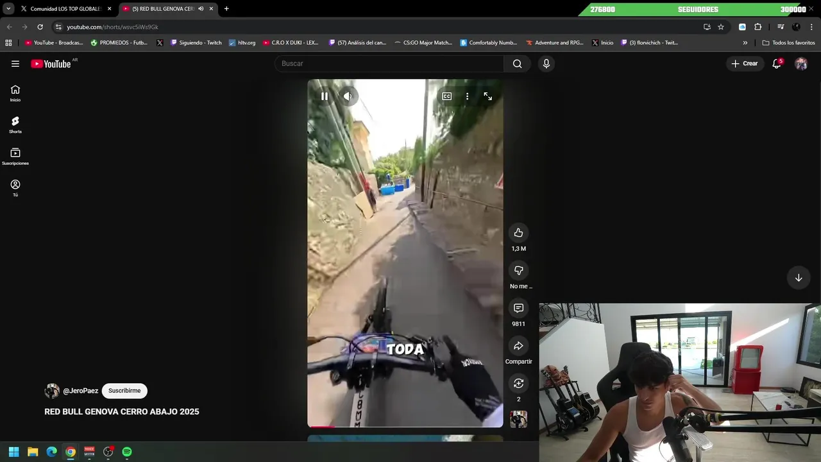821x462 pixels.
Task: Open the @JeroPaez channel link
Action: click(80, 391)
